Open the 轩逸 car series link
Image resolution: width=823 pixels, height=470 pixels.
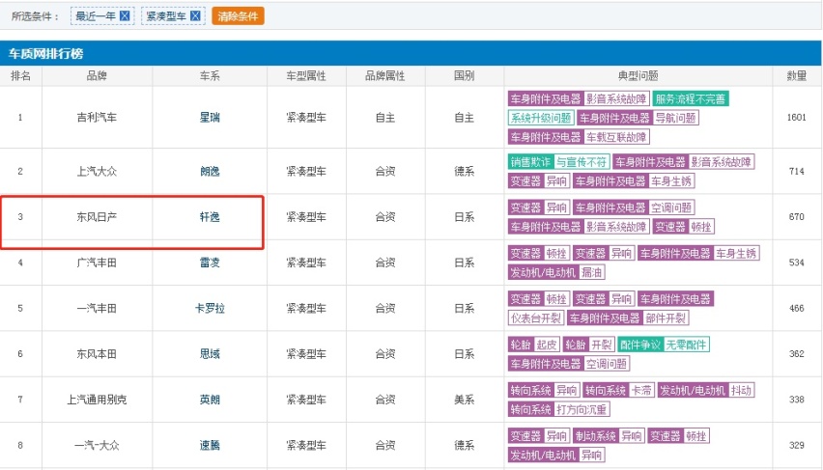pyautogui.click(x=210, y=216)
